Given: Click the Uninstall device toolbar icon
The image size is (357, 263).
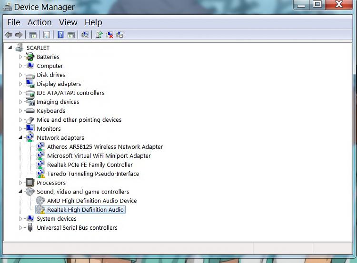Looking at the screenshot, I should click(109, 35).
